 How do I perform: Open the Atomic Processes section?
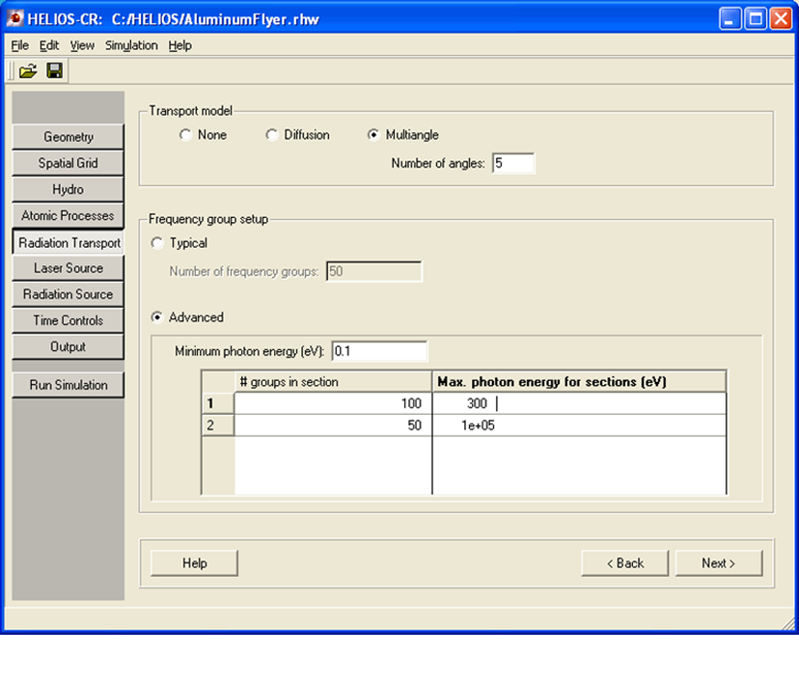pyautogui.click(x=68, y=216)
